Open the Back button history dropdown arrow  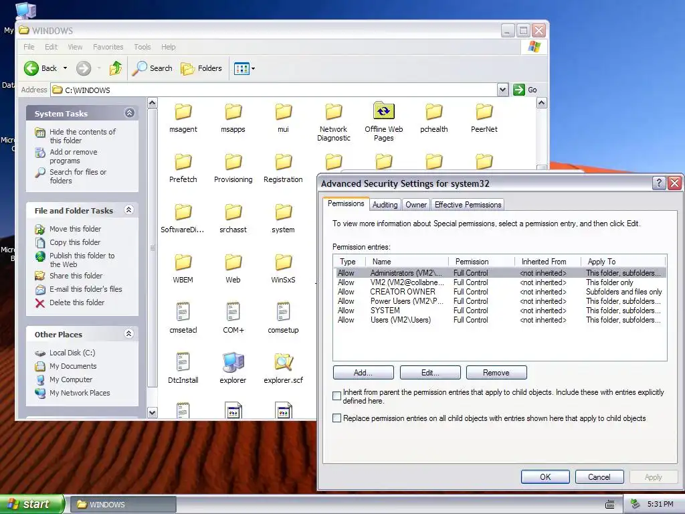point(65,68)
